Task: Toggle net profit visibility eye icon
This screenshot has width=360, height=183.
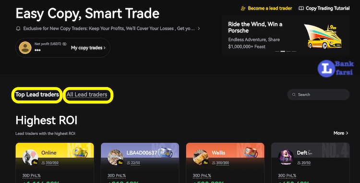Action: click(x=64, y=44)
